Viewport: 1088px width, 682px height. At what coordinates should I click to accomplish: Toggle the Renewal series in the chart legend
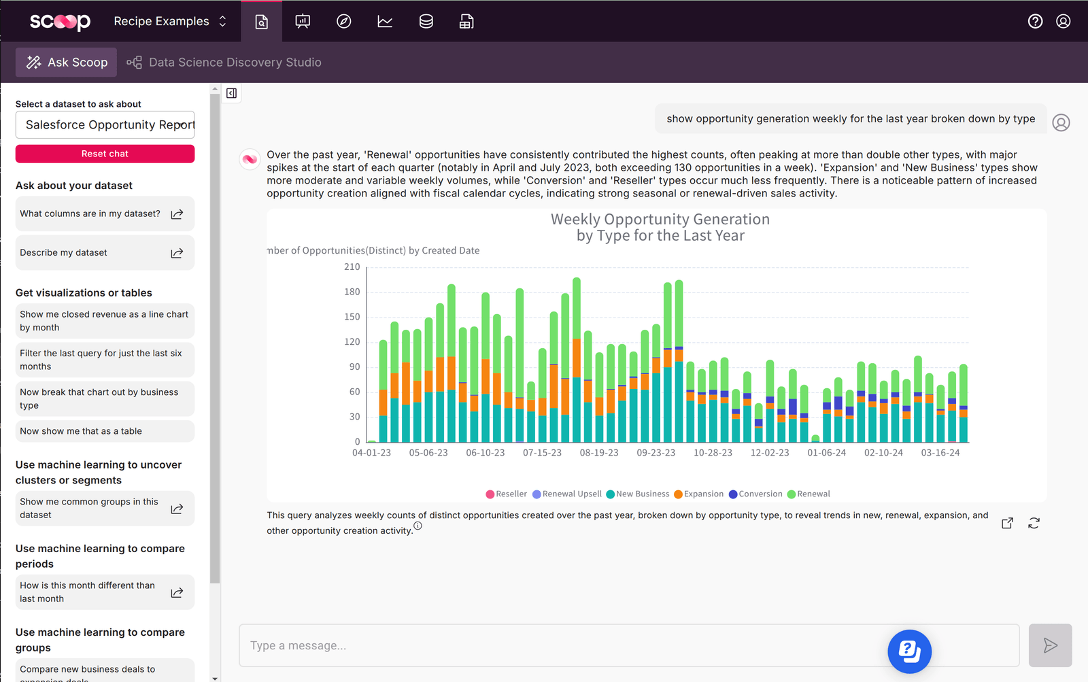pyautogui.click(x=809, y=494)
